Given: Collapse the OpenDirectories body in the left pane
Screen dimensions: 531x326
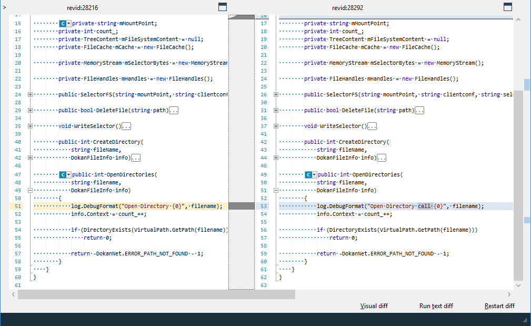Looking at the screenshot, I should [30, 191].
